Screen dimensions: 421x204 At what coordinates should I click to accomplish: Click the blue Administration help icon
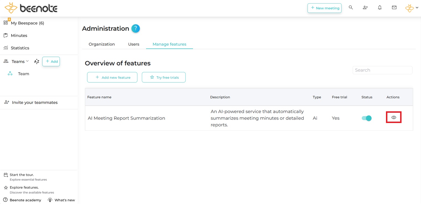[x=135, y=28]
